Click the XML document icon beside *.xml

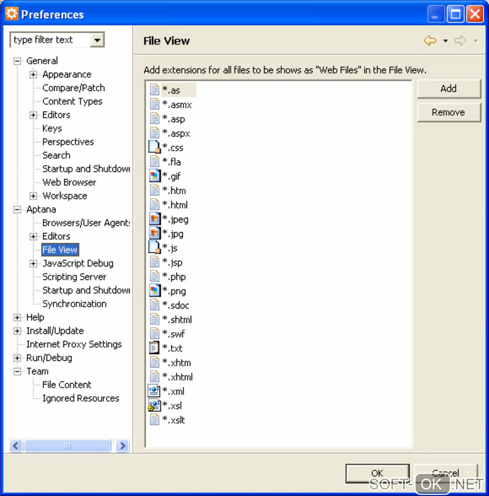(154, 391)
